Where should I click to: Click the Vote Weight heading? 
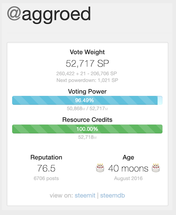tap(87, 52)
